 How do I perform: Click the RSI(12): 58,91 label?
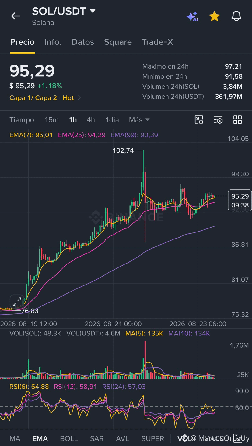tap(75, 387)
